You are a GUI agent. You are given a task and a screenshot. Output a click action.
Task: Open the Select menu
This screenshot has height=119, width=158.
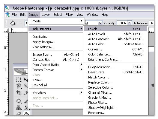tap(58, 15)
